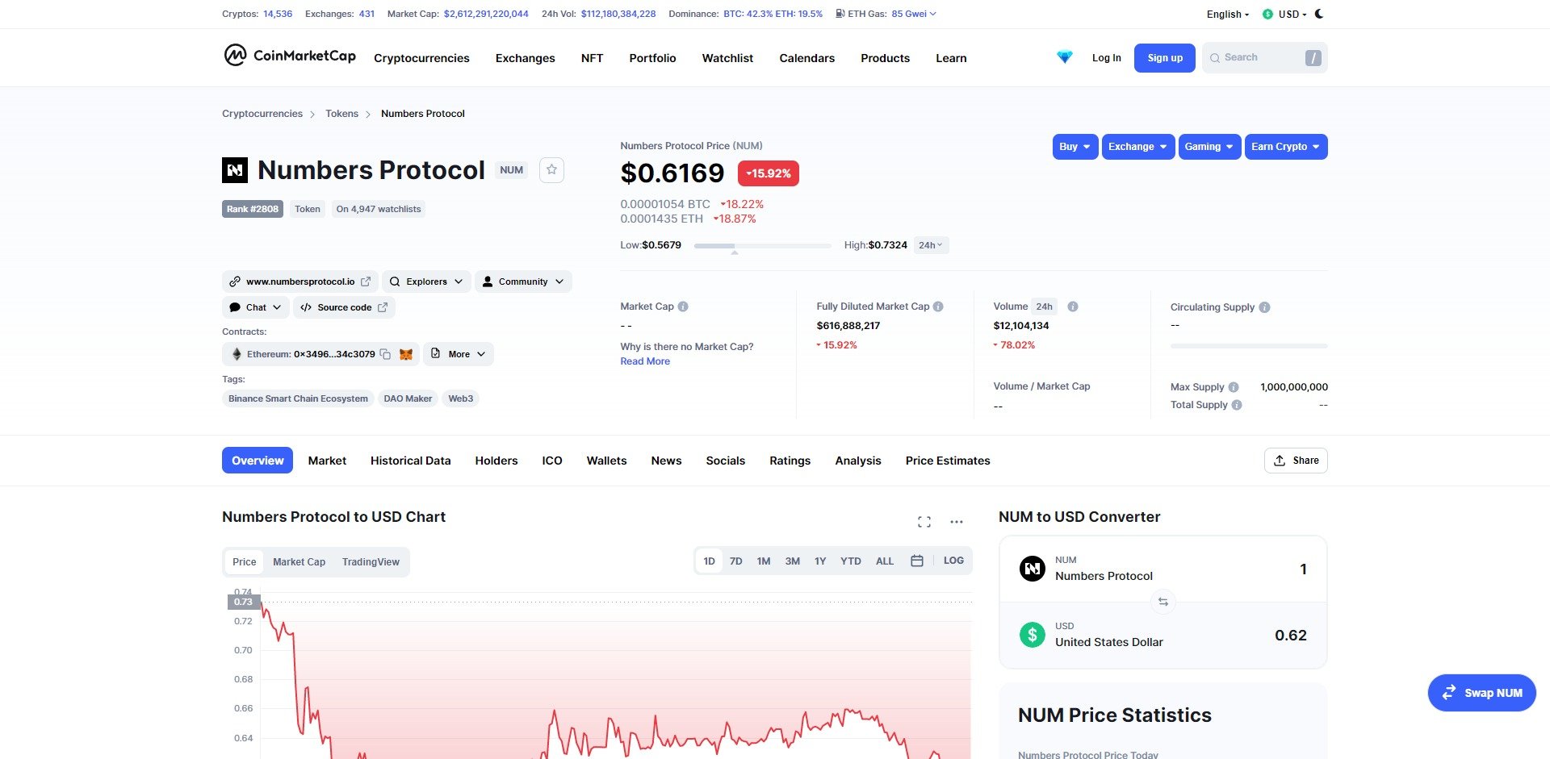The height and width of the screenshot is (759, 1550).
Task: Select YTD chart range
Action: tap(851, 561)
